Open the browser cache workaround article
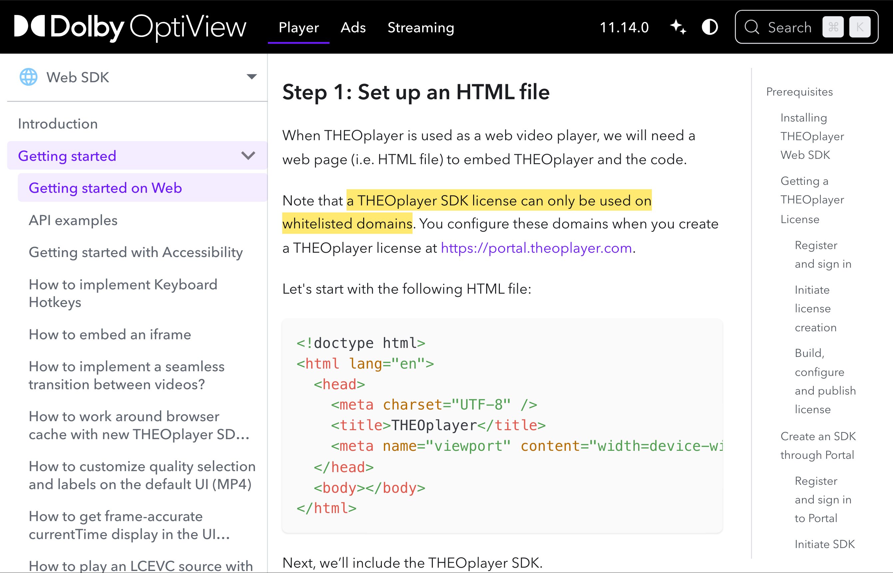The image size is (893, 573). point(139,425)
